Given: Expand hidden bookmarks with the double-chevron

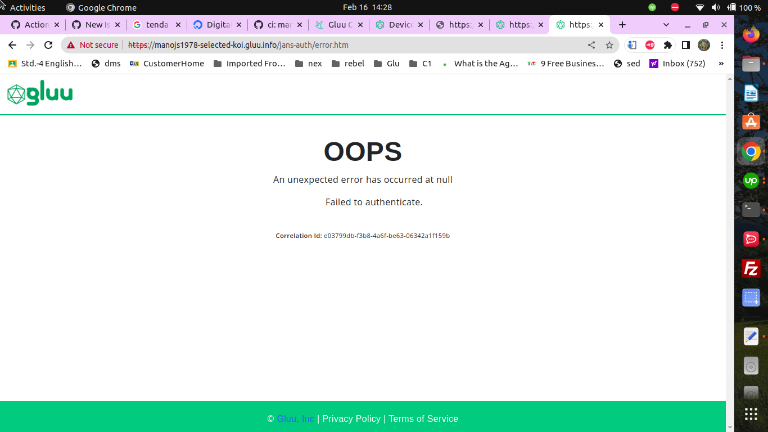Looking at the screenshot, I should click(x=721, y=64).
